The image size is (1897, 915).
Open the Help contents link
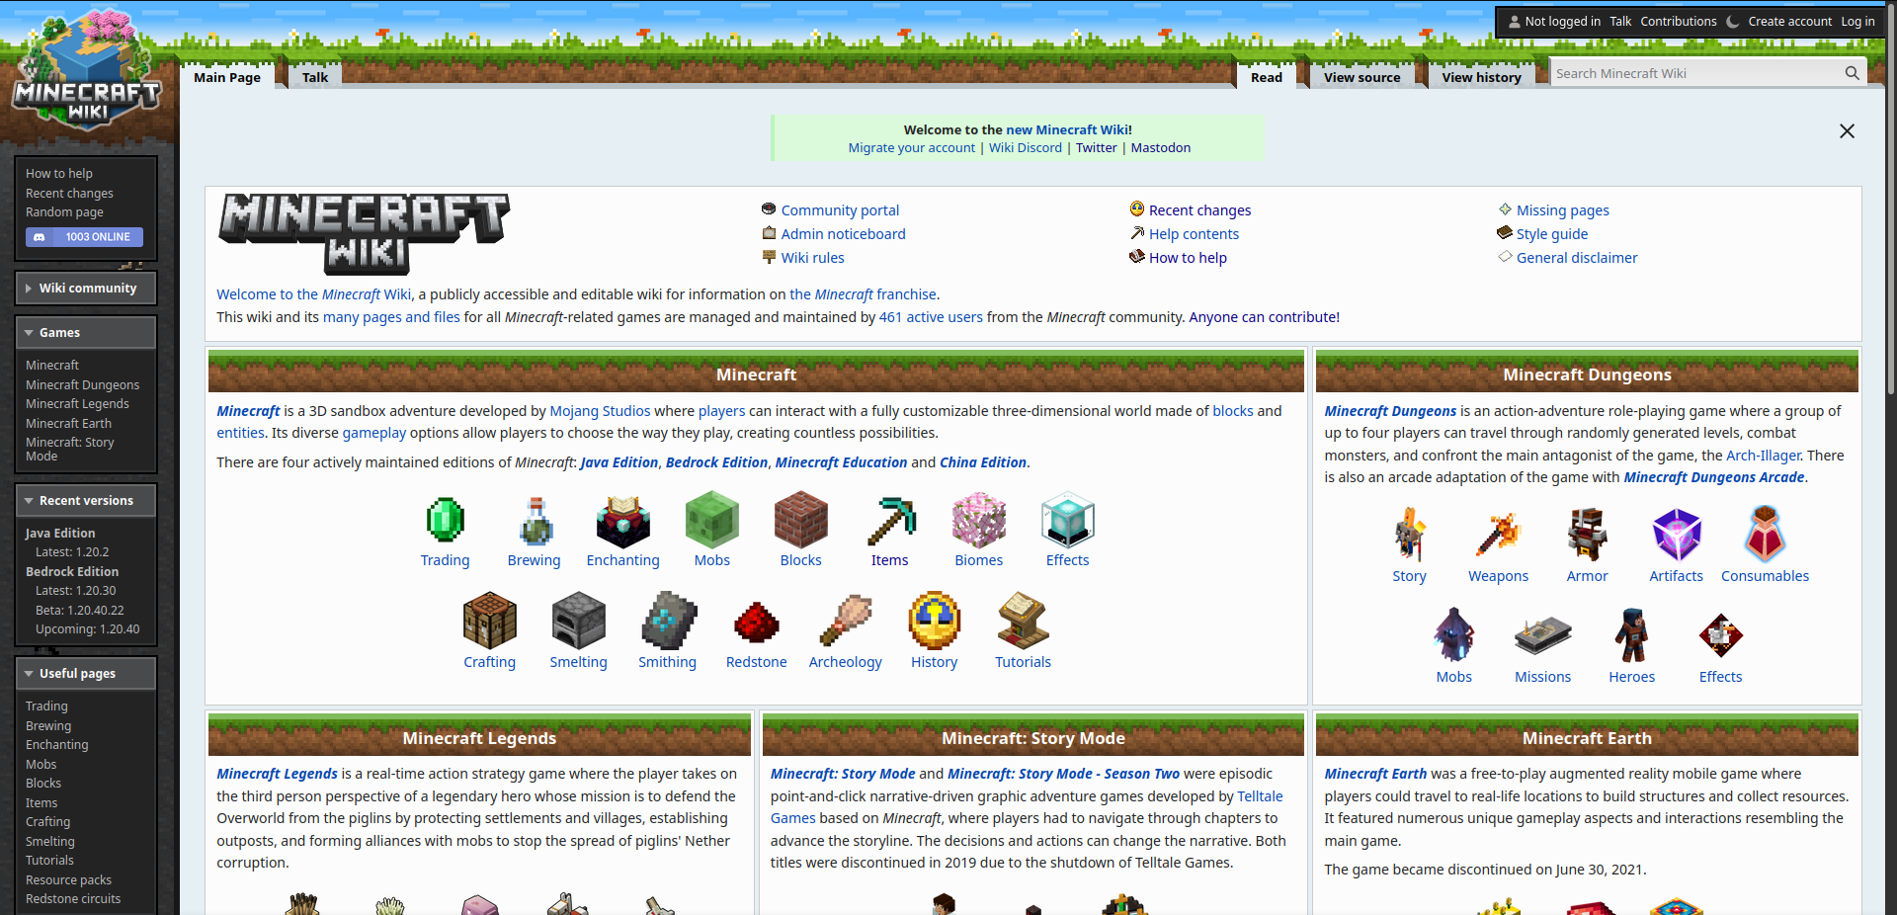(1194, 234)
